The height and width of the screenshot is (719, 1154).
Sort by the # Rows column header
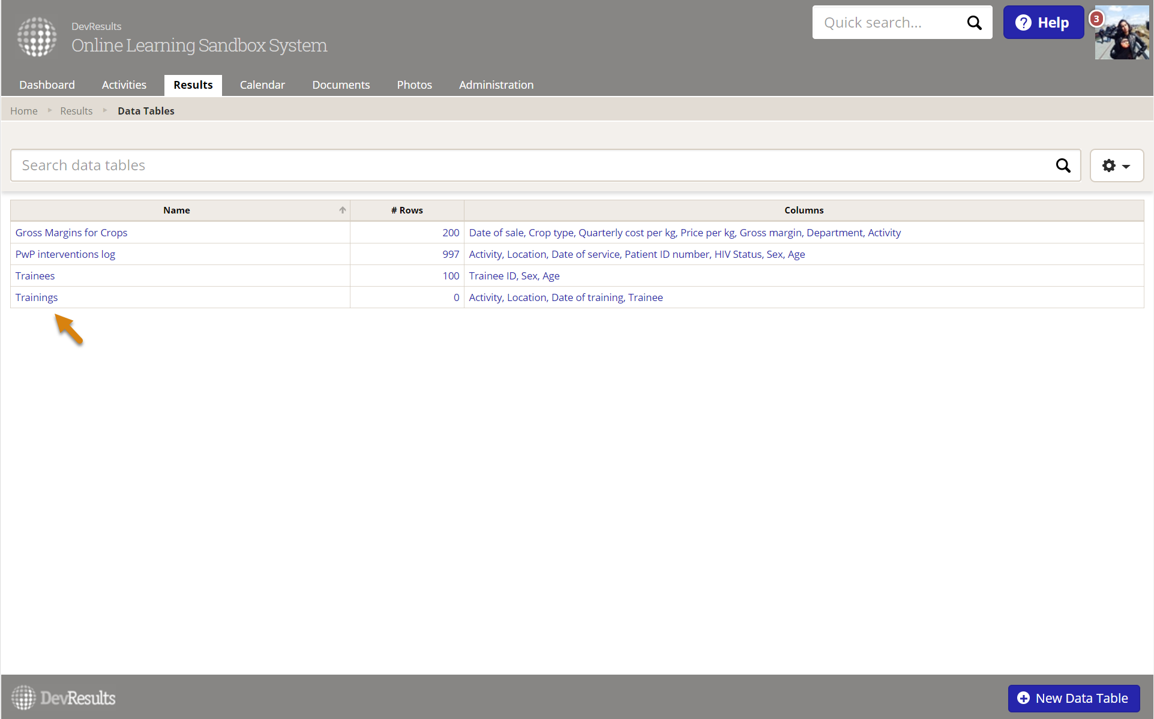pyautogui.click(x=407, y=210)
